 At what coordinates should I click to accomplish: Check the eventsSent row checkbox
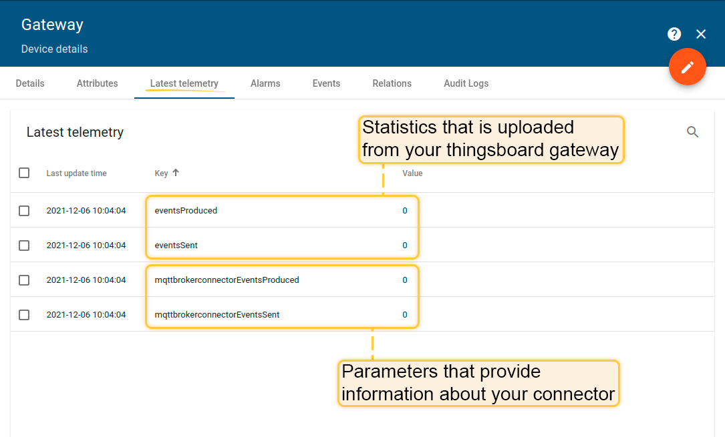coord(24,246)
